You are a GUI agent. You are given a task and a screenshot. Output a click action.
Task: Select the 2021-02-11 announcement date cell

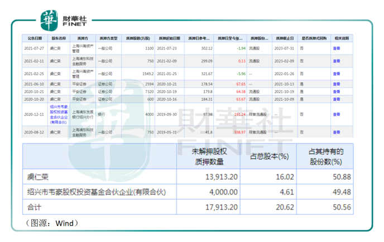pyautogui.click(x=34, y=61)
